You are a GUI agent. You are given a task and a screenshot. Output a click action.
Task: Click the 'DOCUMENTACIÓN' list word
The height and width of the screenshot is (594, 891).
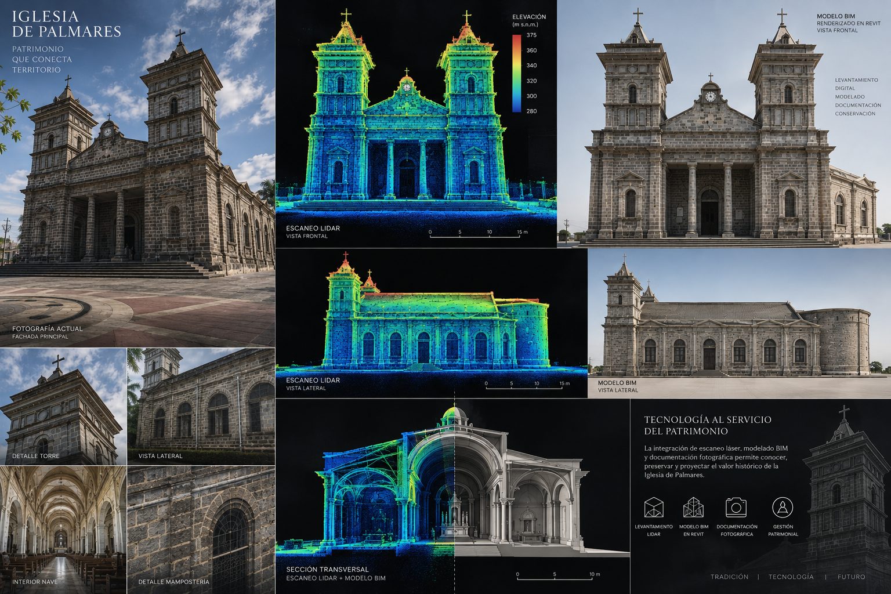point(858,105)
